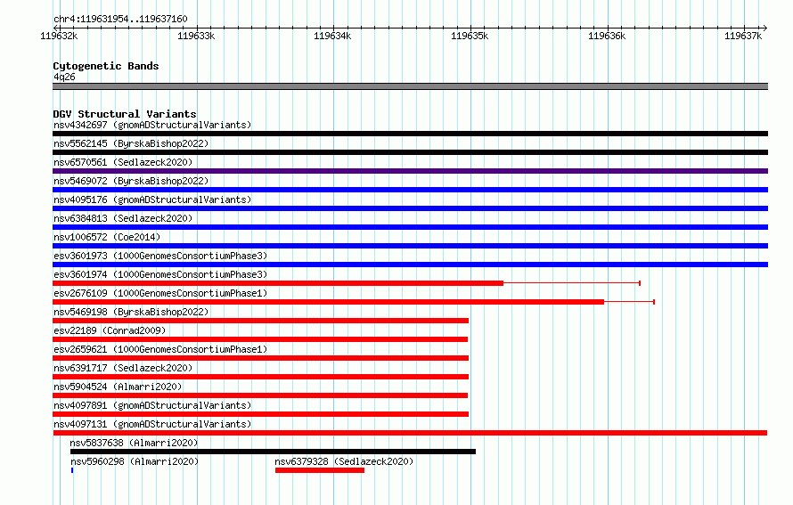Click the 119637k ruler label
The width and height of the screenshot is (793, 505).
743,36
